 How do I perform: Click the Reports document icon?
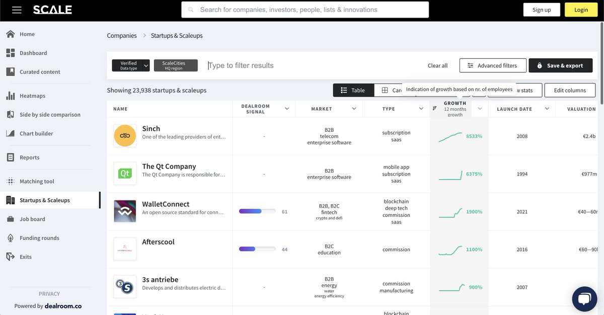coord(10,157)
